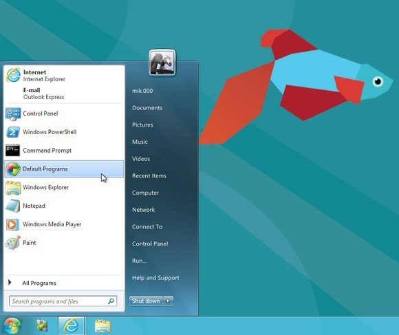Open the Notepad icon

pos(12,206)
